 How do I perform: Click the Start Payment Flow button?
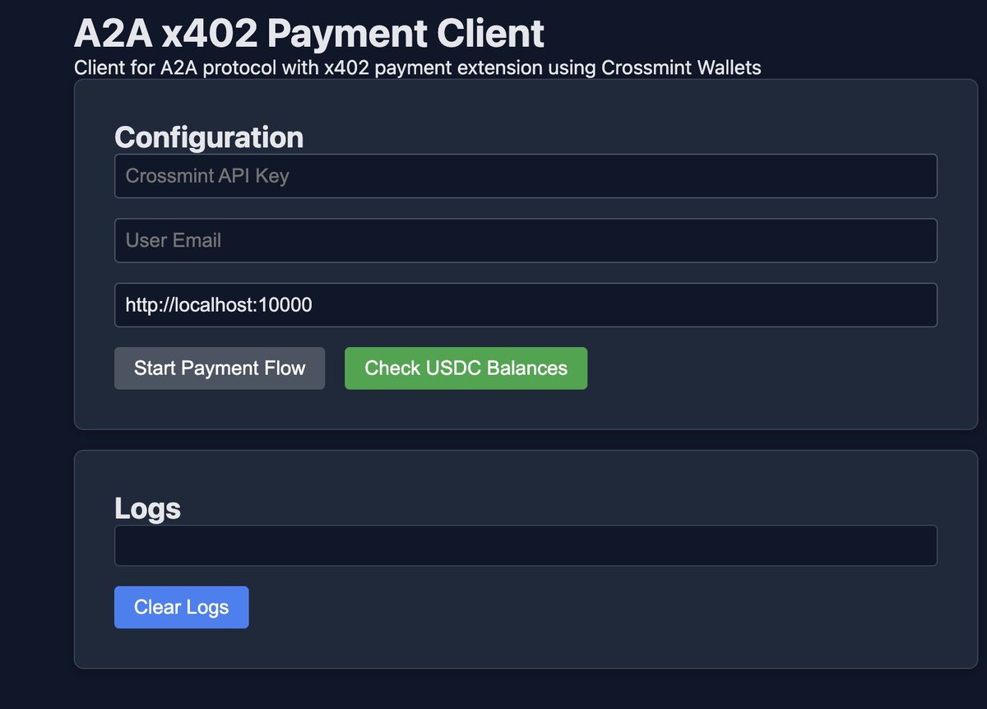coord(220,368)
